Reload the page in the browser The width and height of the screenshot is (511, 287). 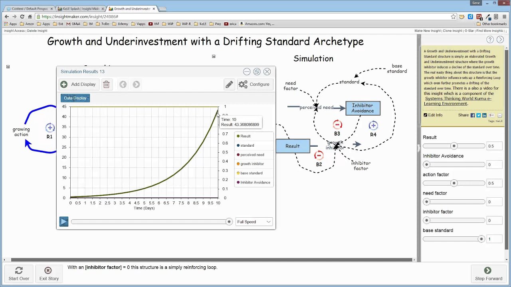pyautogui.click(x=22, y=17)
